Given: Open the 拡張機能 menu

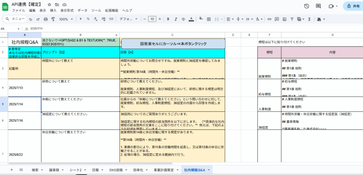Looking at the screenshot, I should coord(111,11).
